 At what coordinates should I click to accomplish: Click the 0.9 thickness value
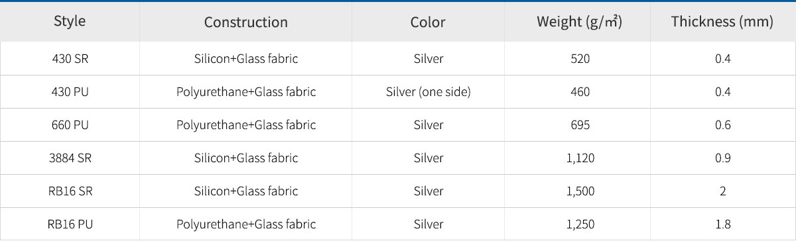(722, 158)
